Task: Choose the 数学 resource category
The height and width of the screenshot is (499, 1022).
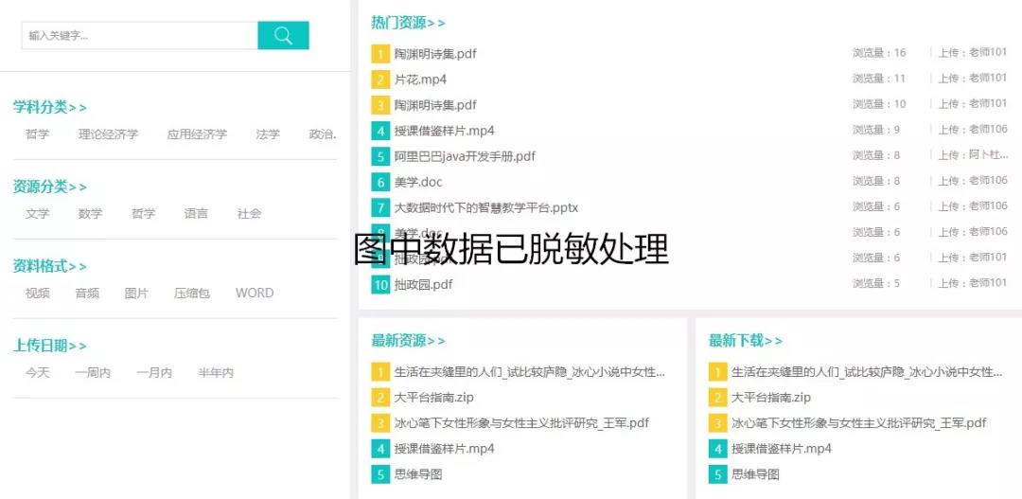Action: (x=90, y=214)
